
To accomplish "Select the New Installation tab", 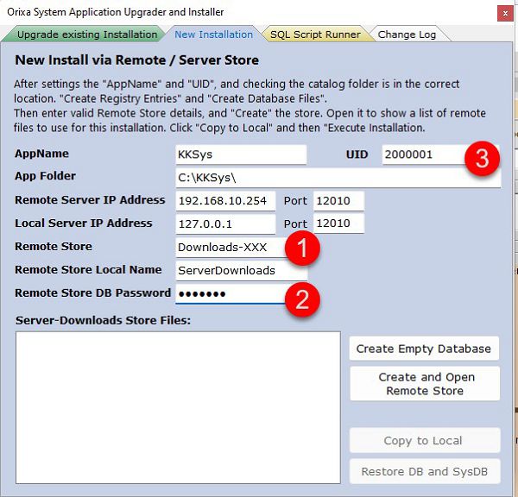I will click(213, 35).
